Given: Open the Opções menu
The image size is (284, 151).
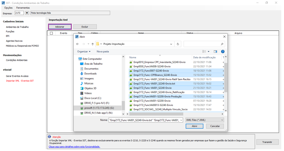Looking at the screenshot, I should [8, 8].
